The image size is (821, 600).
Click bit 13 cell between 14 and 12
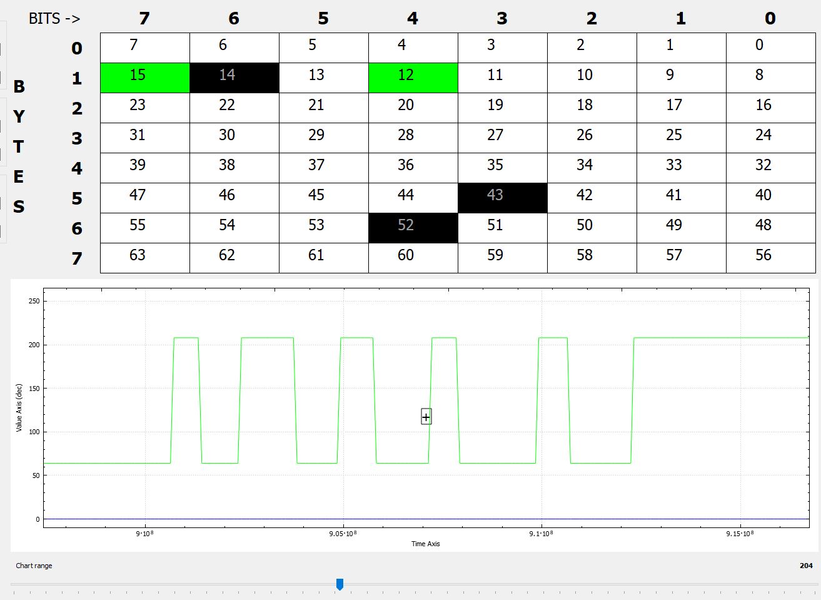(x=323, y=78)
